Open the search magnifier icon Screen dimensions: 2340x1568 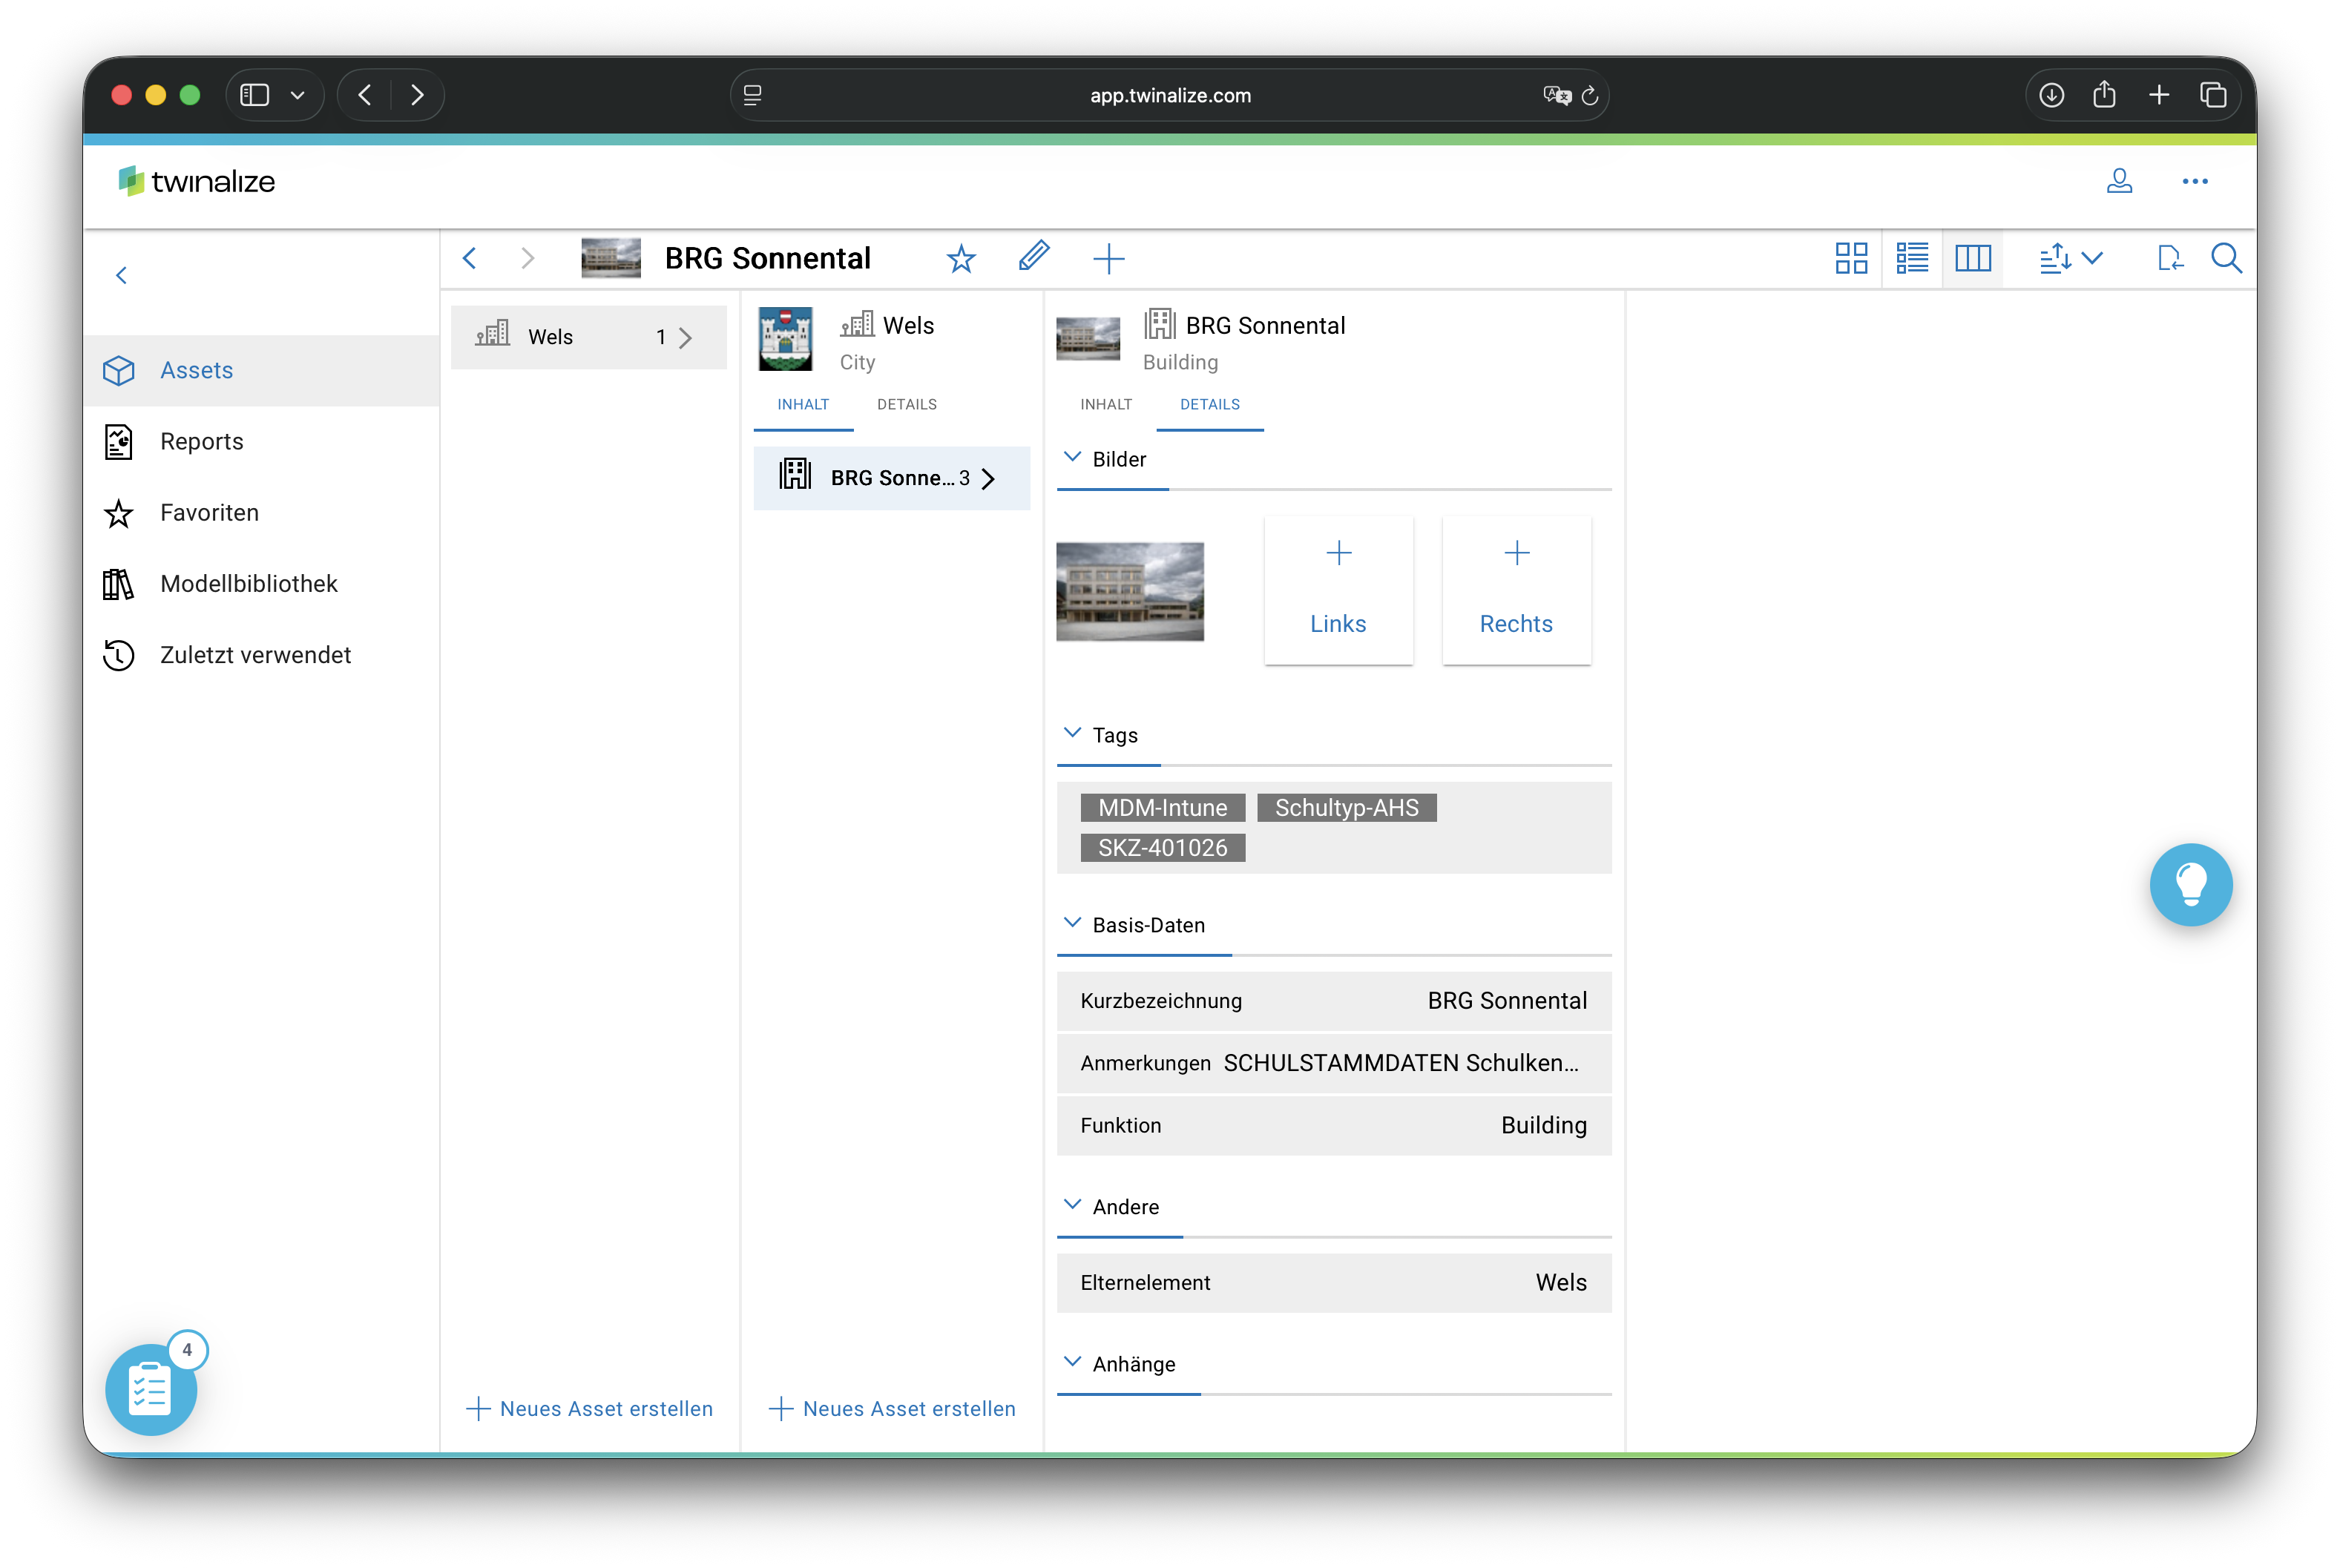(x=2226, y=259)
